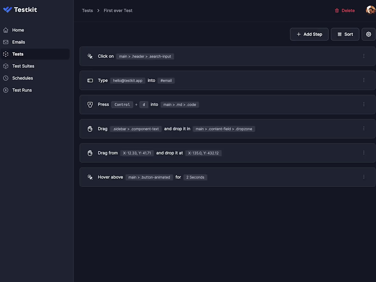
Task: Select 'First ever Test' in the breadcrumb
Action: pos(118,10)
